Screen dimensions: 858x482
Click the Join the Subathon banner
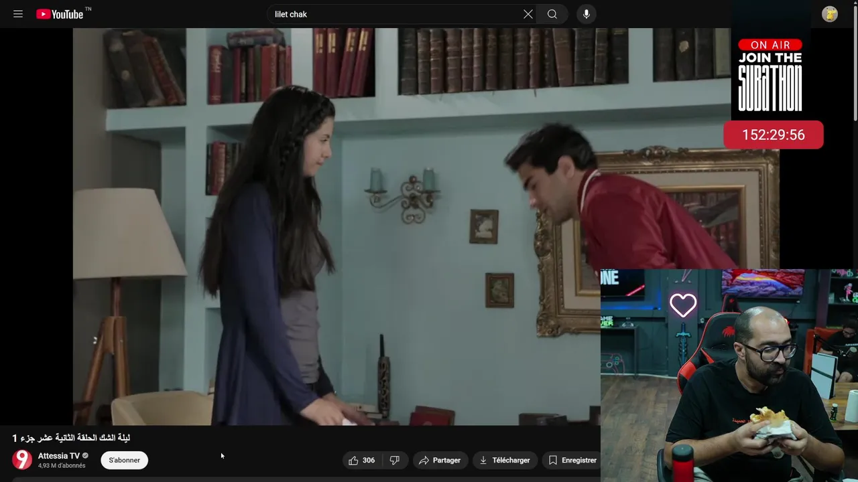(x=770, y=74)
